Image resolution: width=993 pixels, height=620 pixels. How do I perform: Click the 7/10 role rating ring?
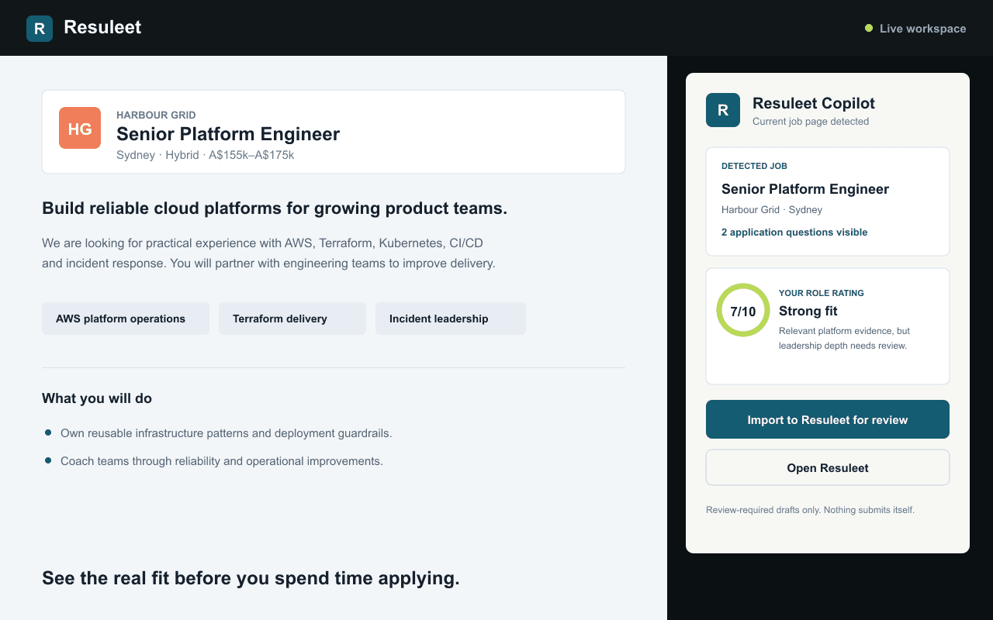click(743, 310)
